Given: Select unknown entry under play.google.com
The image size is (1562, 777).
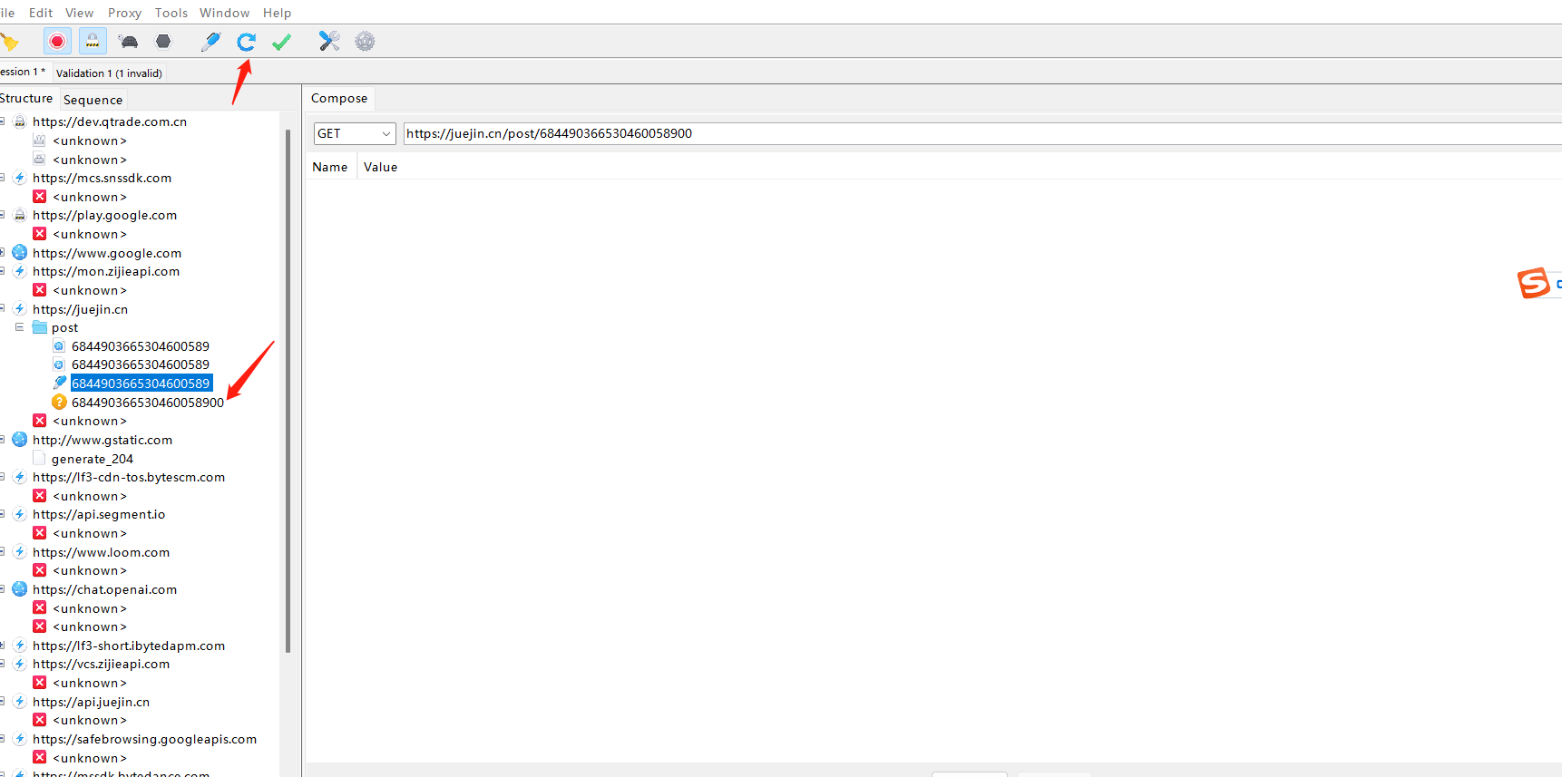Looking at the screenshot, I should [x=89, y=234].
